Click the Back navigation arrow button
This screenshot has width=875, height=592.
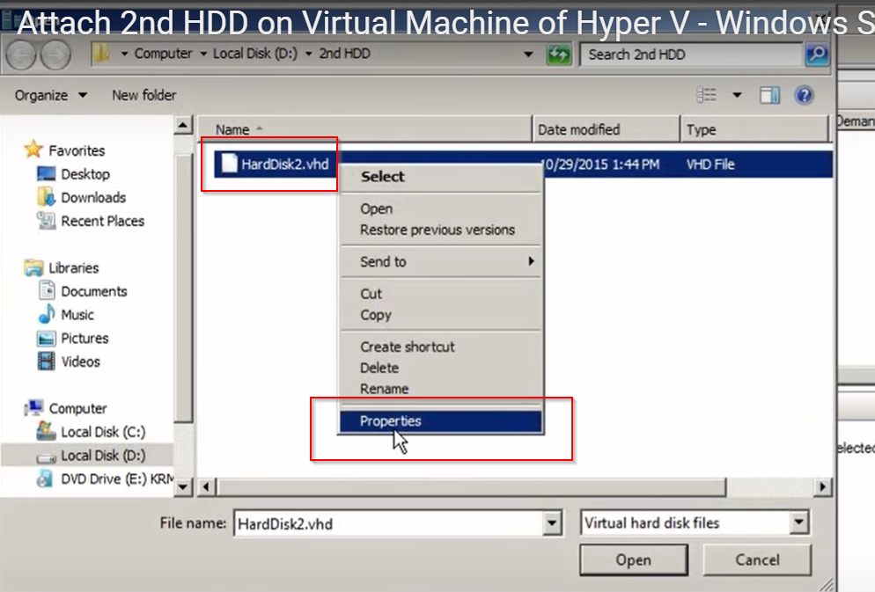[21, 55]
